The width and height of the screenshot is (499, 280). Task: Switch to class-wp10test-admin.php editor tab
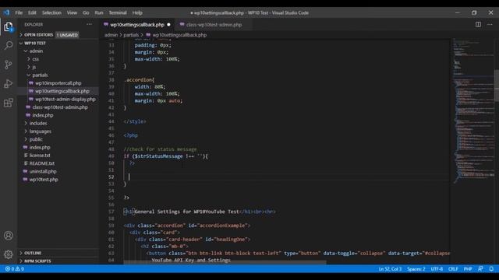coord(214,25)
